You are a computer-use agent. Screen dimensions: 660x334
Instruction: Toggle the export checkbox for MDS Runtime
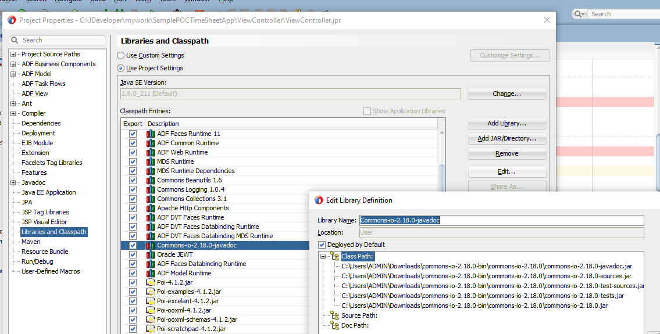pyautogui.click(x=133, y=161)
